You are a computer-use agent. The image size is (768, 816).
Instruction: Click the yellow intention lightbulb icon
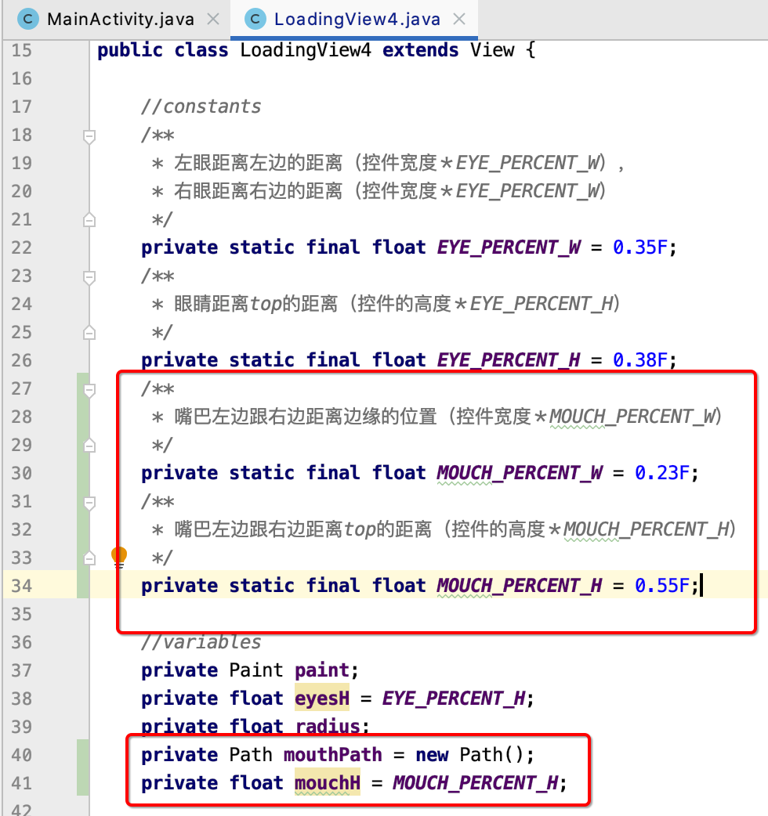[119, 557]
